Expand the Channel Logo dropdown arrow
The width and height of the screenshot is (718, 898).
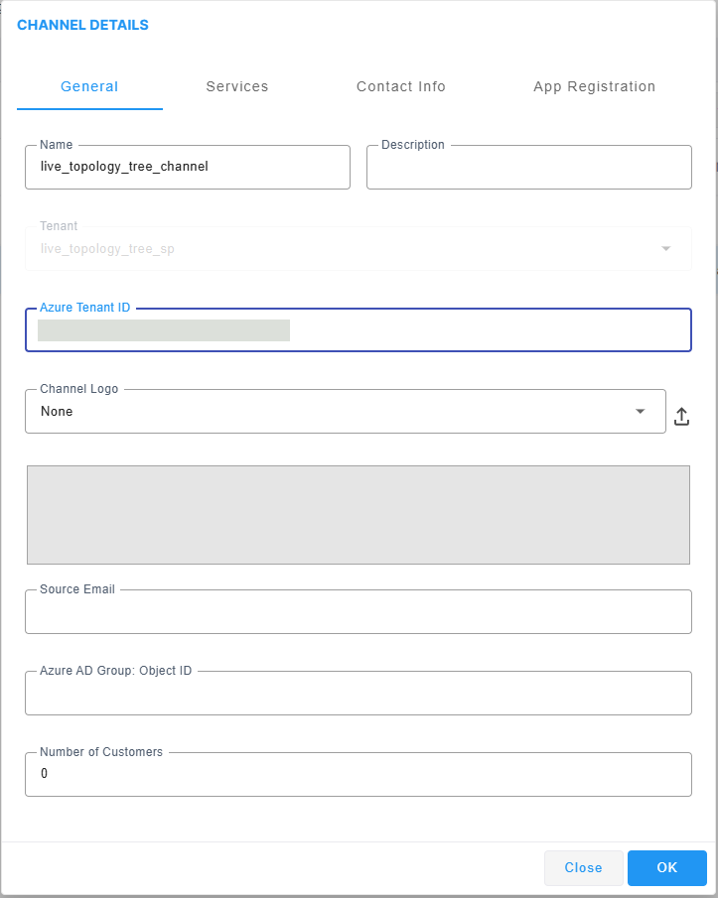point(641,412)
